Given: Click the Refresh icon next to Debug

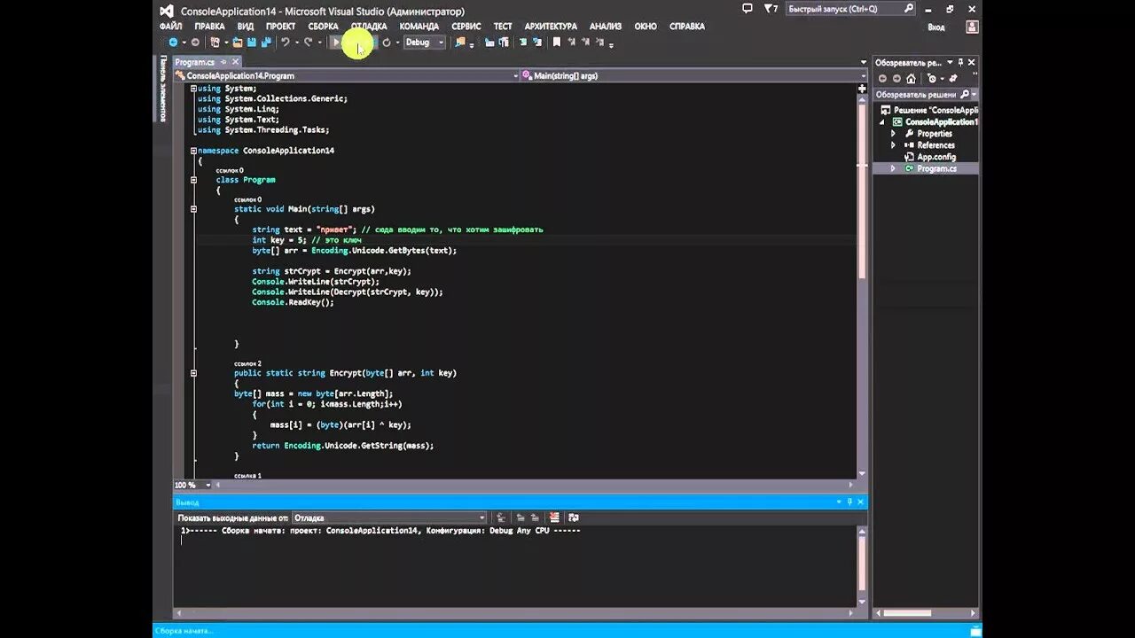Looking at the screenshot, I should tap(387, 43).
